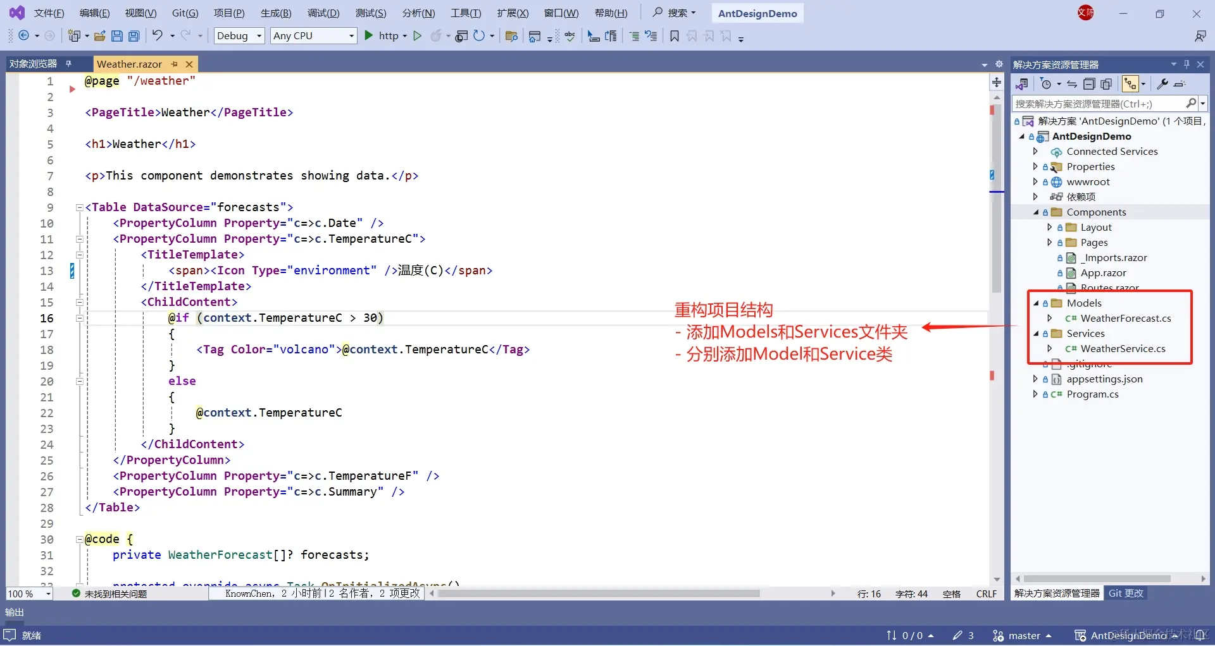Expand the Program.cs node
This screenshot has height=646, width=1215.
click(1035, 394)
